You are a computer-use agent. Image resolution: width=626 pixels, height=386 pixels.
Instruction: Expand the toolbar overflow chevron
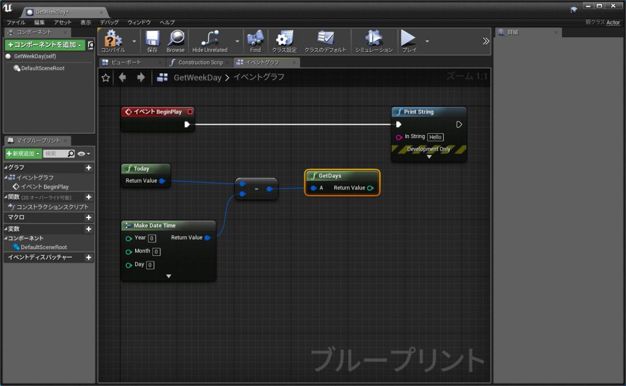[x=485, y=41]
